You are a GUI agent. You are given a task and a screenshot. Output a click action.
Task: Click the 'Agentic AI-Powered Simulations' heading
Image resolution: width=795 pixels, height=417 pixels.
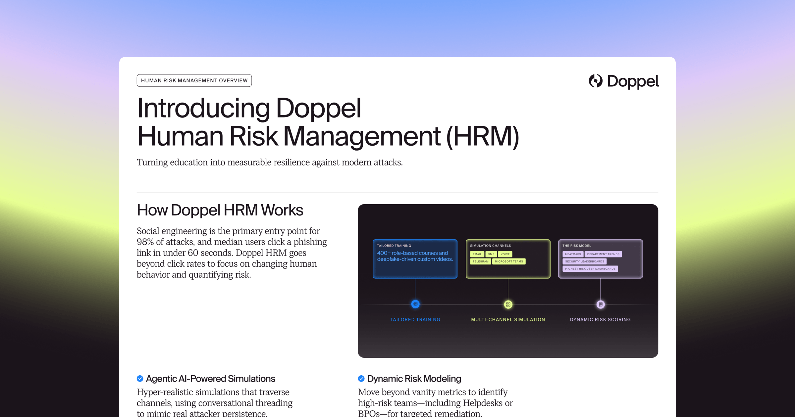pos(210,379)
